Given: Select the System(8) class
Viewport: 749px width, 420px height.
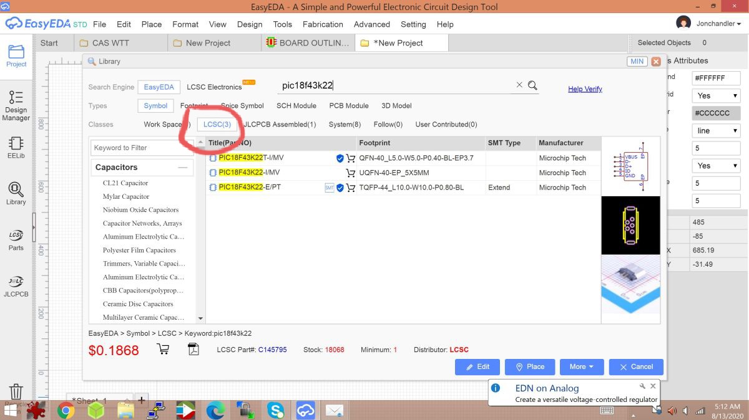Looking at the screenshot, I should pyautogui.click(x=345, y=125).
